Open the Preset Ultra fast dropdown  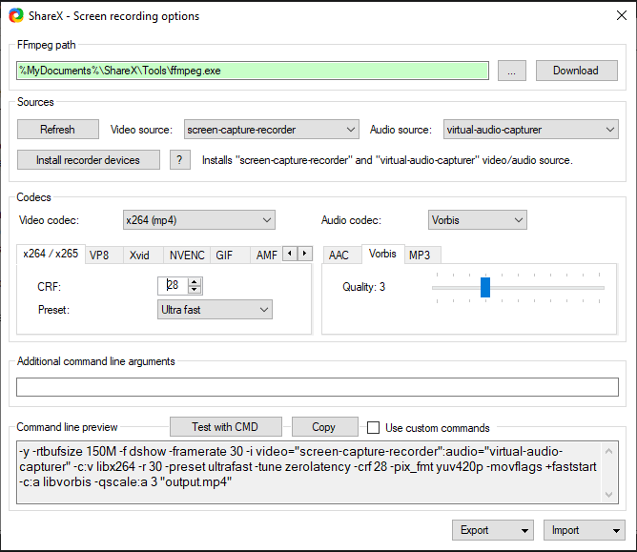(215, 310)
